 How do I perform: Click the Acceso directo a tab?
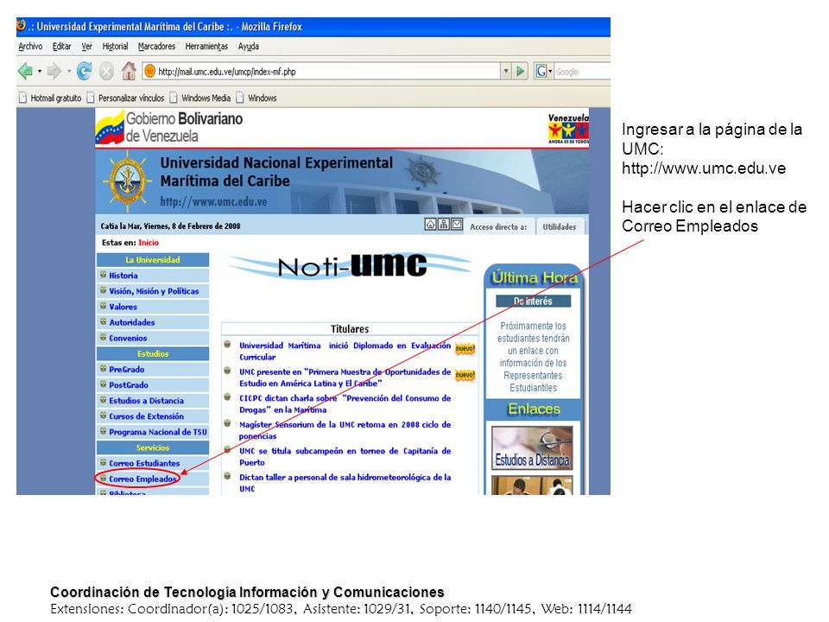pyautogui.click(x=498, y=227)
